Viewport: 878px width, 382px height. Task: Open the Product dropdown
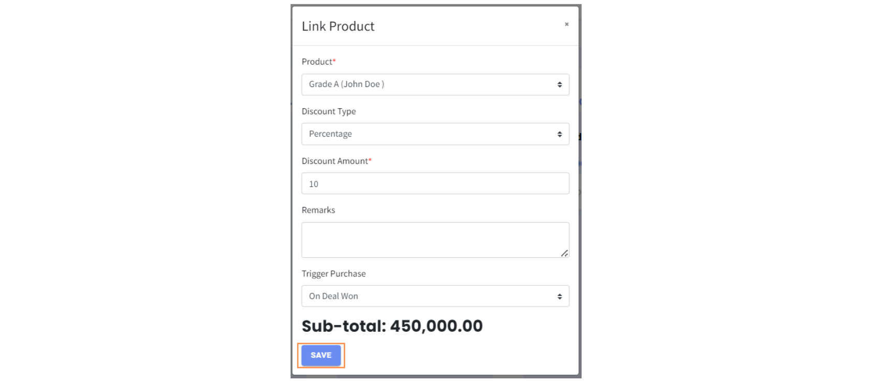(x=435, y=84)
